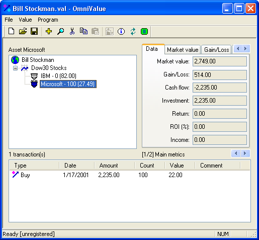Open a file with the folder icon
This screenshot has height=240, width=259.
click(23, 31)
